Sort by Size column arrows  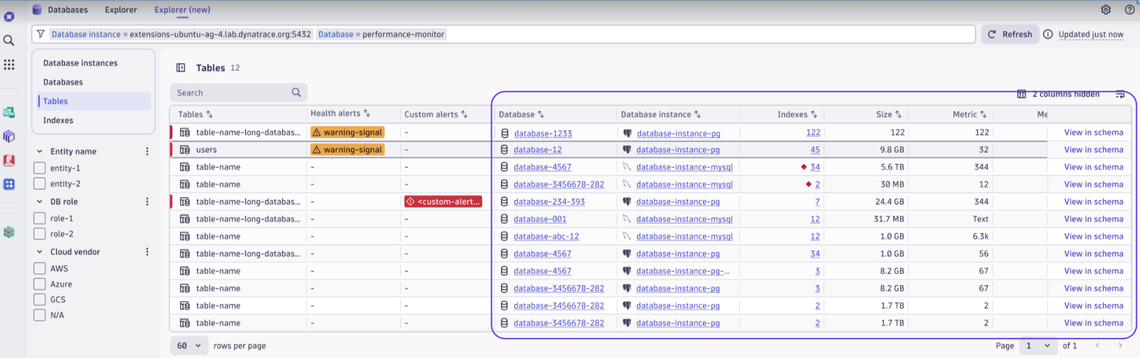tap(898, 114)
